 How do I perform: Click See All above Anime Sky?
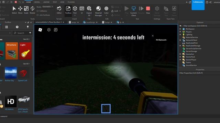(26, 64)
